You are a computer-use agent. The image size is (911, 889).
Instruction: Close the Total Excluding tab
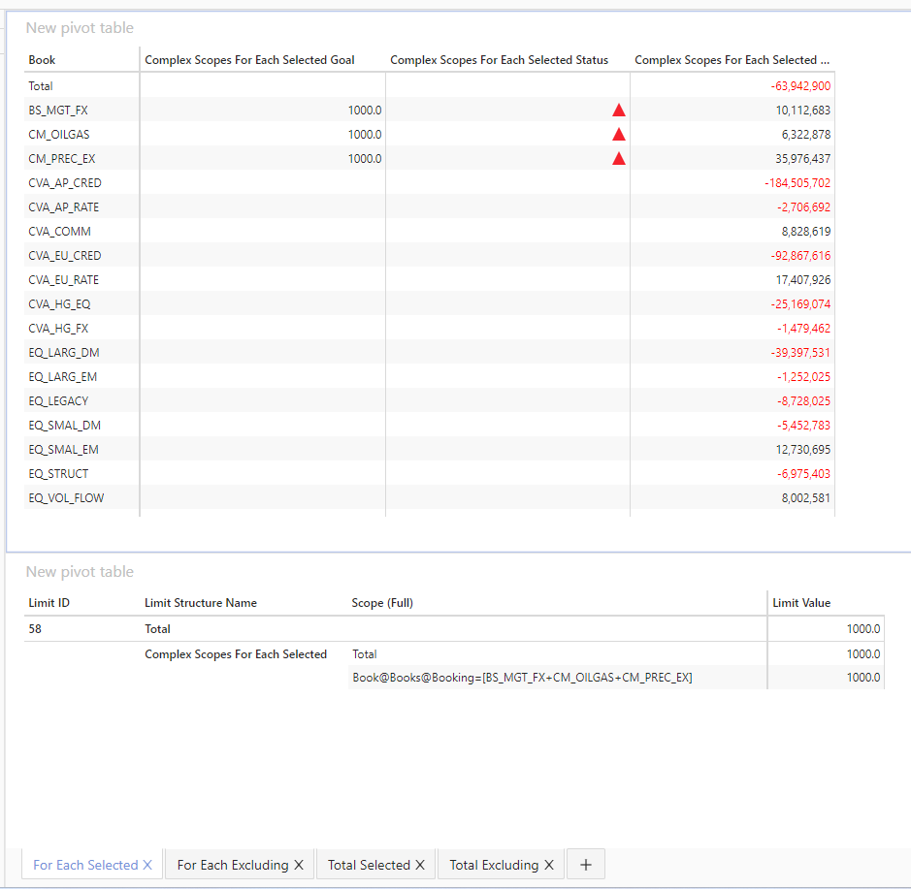(x=549, y=865)
